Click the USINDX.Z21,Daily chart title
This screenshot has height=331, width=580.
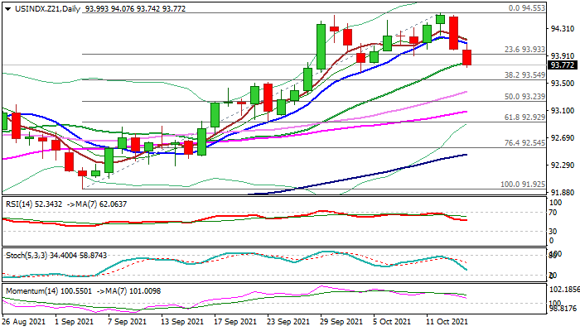pyautogui.click(x=36, y=7)
